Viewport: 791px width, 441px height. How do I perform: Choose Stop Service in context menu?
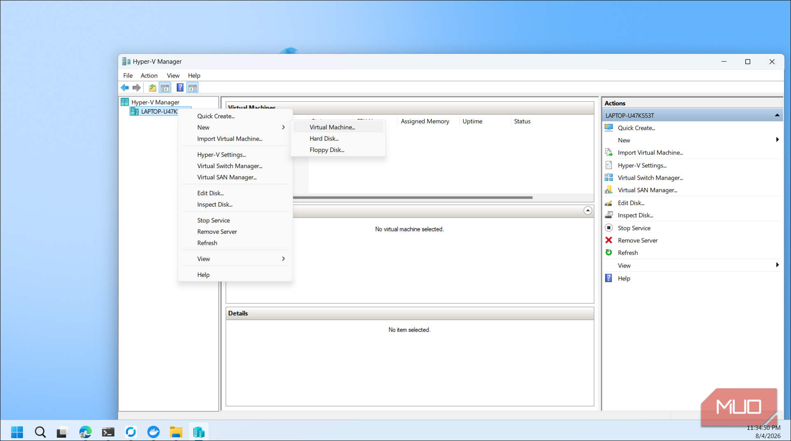pyautogui.click(x=235, y=220)
